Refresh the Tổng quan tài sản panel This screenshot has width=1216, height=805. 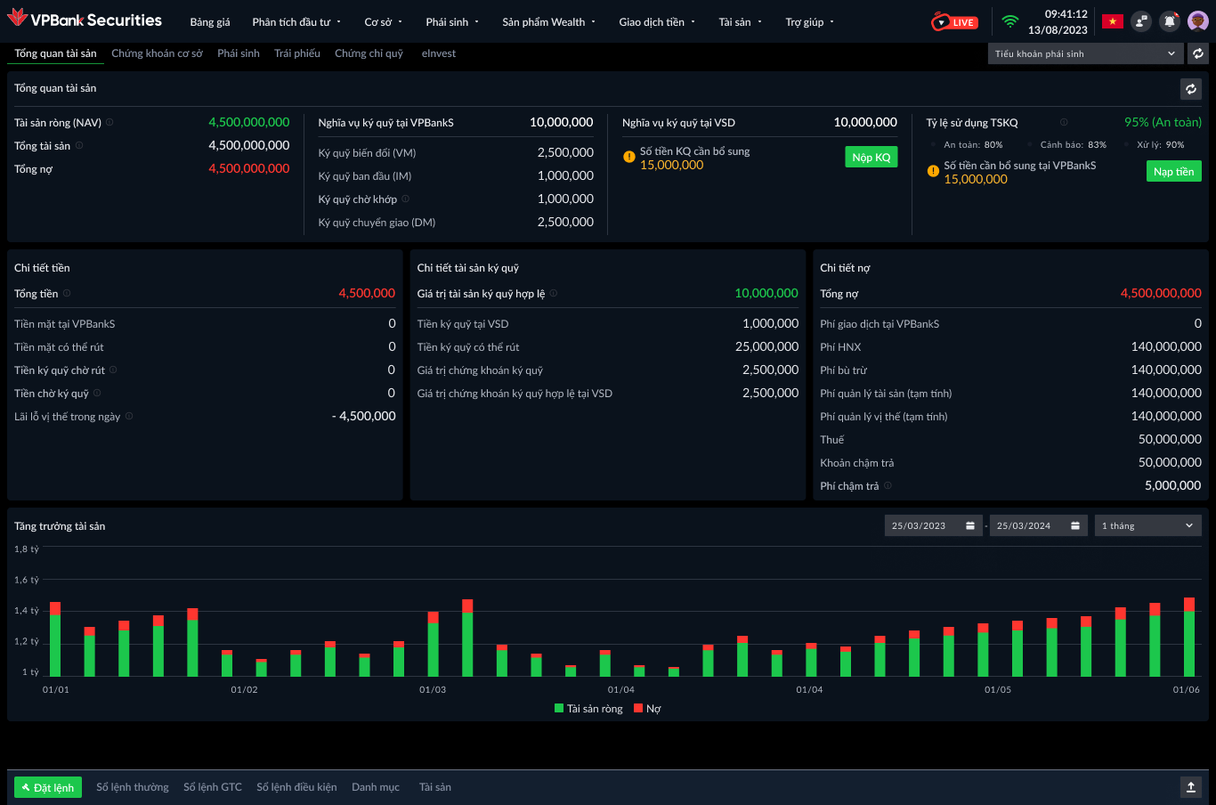click(x=1190, y=89)
